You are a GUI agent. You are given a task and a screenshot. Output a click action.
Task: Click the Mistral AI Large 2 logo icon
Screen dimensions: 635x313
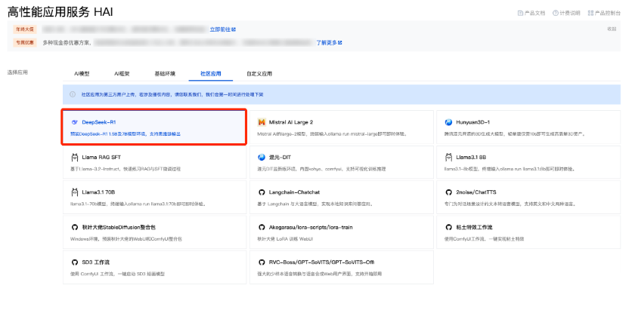[262, 122]
